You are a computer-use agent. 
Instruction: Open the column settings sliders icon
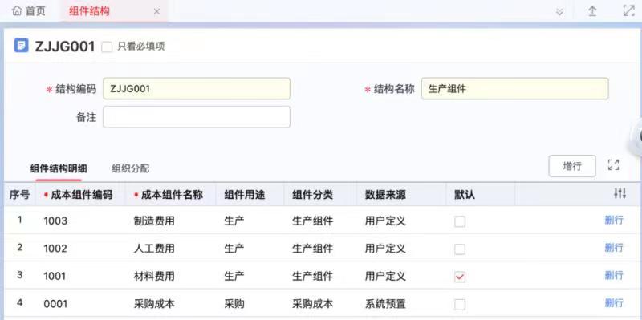tap(620, 193)
